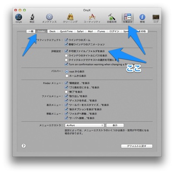Open the ログ toolbar icon

click(x=156, y=18)
